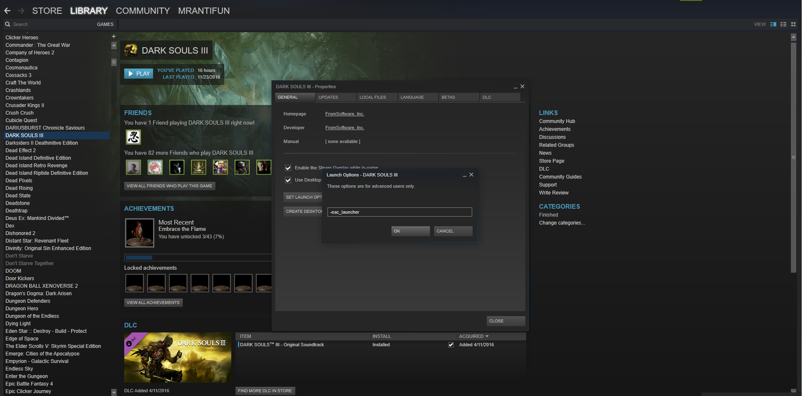The height and width of the screenshot is (396, 803).
Task: Confirm launch options with OK
Action: pyautogui.click(x=410, y=231)
